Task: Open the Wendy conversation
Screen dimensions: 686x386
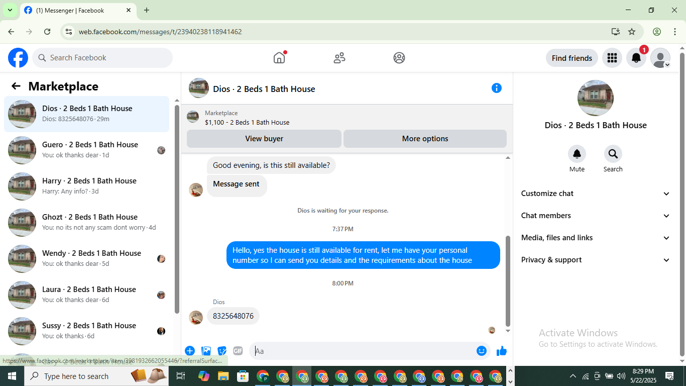Action: point(87,259)
